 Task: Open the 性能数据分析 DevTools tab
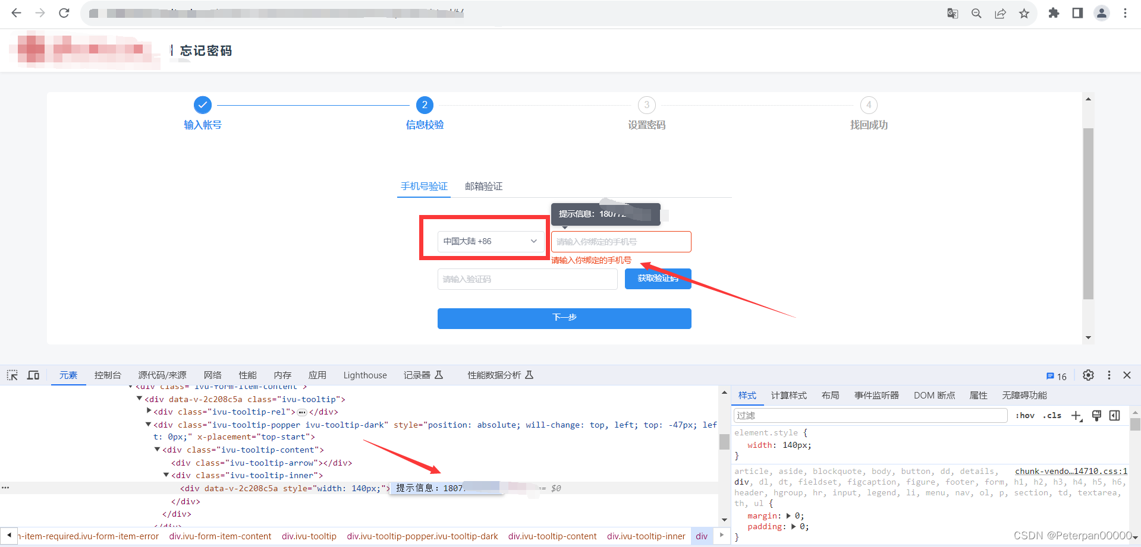501,375
